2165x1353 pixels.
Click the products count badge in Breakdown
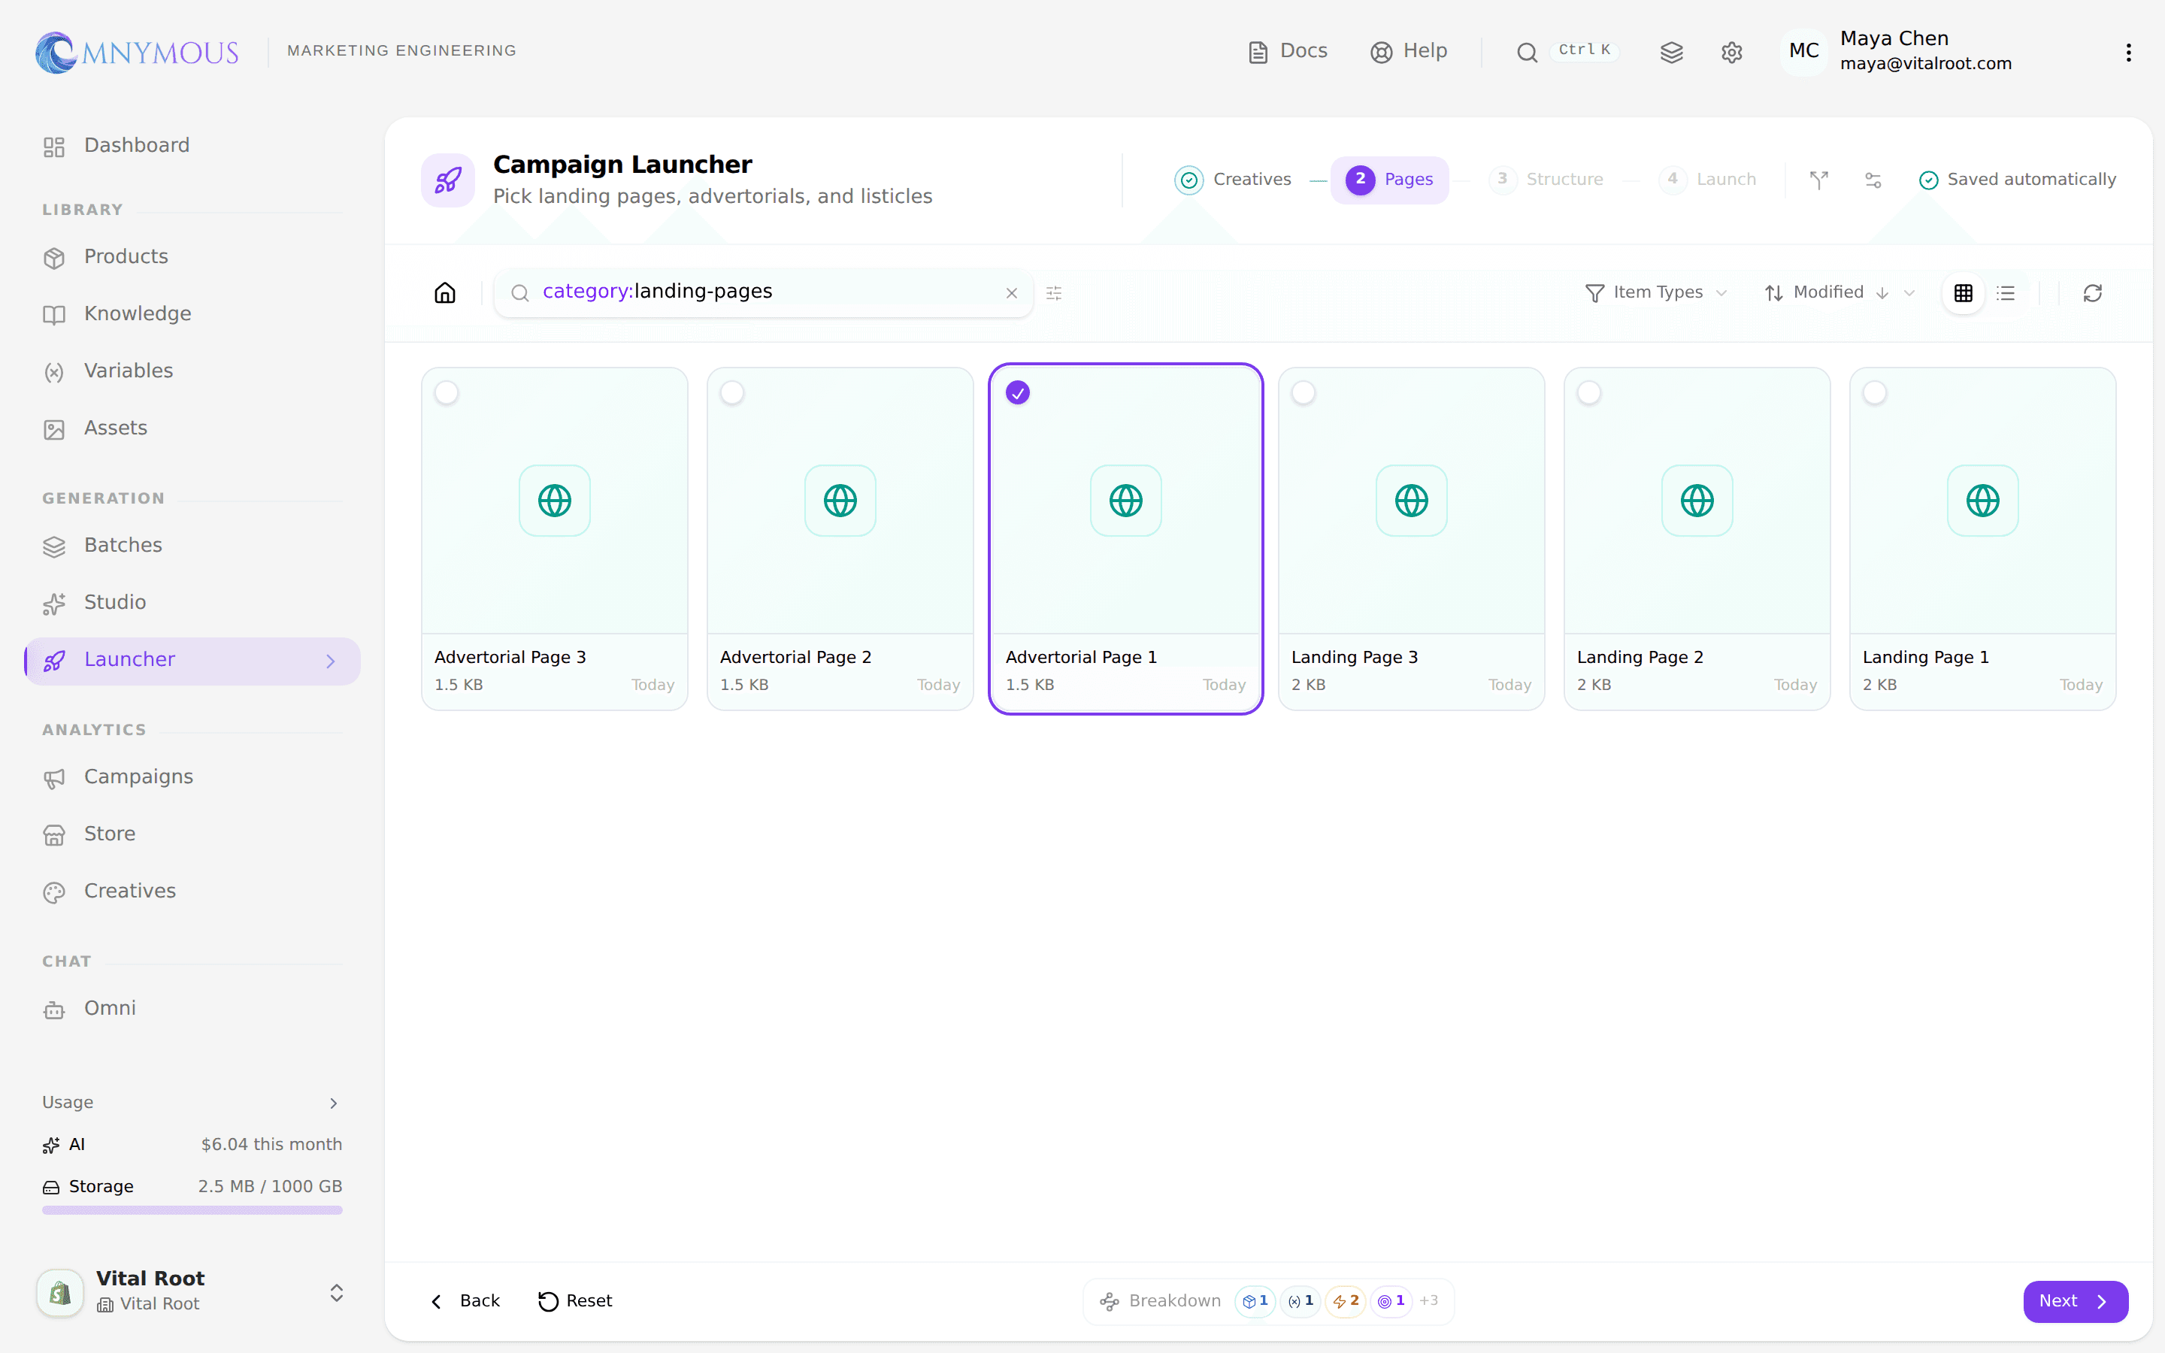[1255, 1301]
